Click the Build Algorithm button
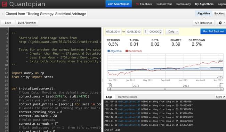This screenshot has height=132, width=226. [x=27, y=23]
